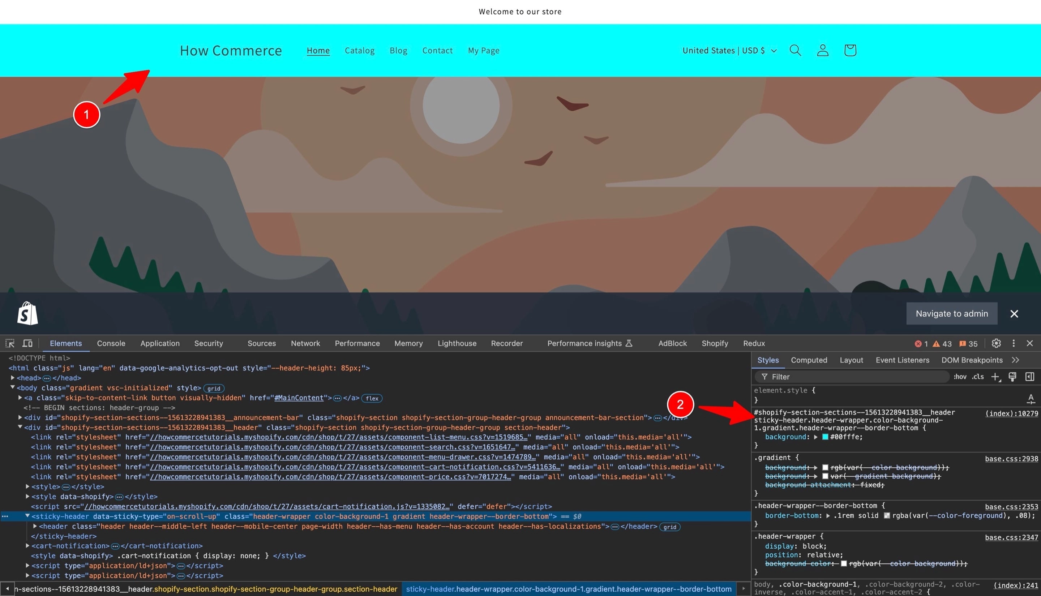Switch to the Network tab
Viewport: 1041px width, 596px height.
point(305,343)
